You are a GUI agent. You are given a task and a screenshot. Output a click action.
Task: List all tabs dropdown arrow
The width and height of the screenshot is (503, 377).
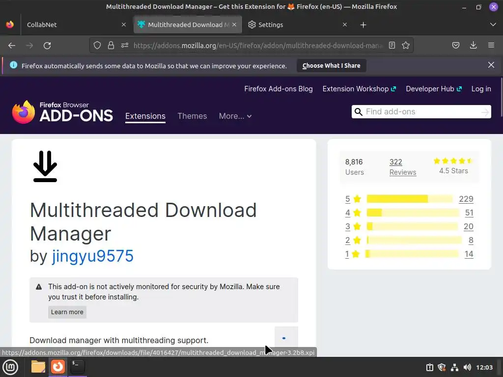493,25
